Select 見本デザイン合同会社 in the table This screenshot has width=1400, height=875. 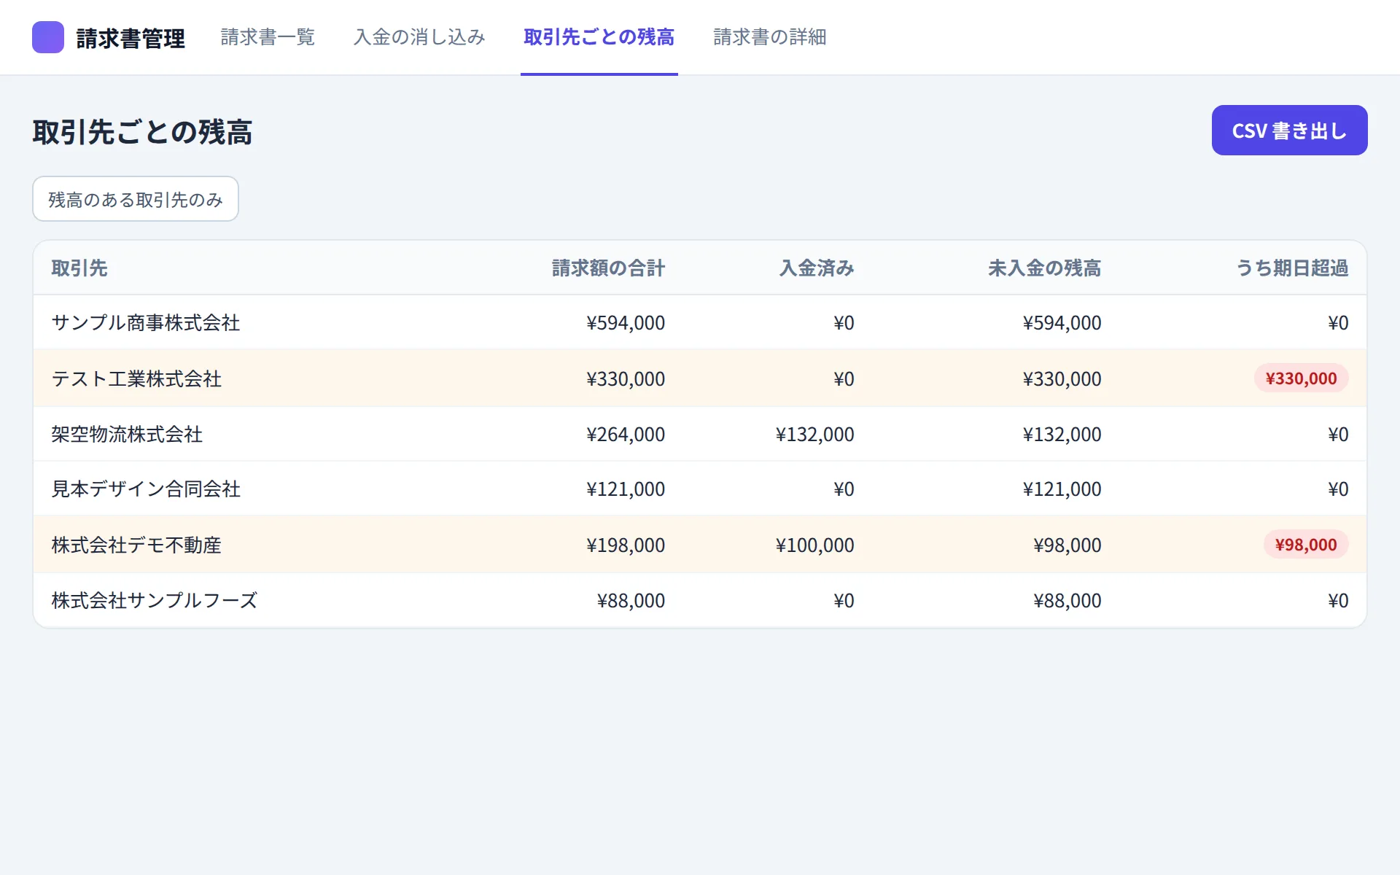pyautogui.click(x=146, y=489)
